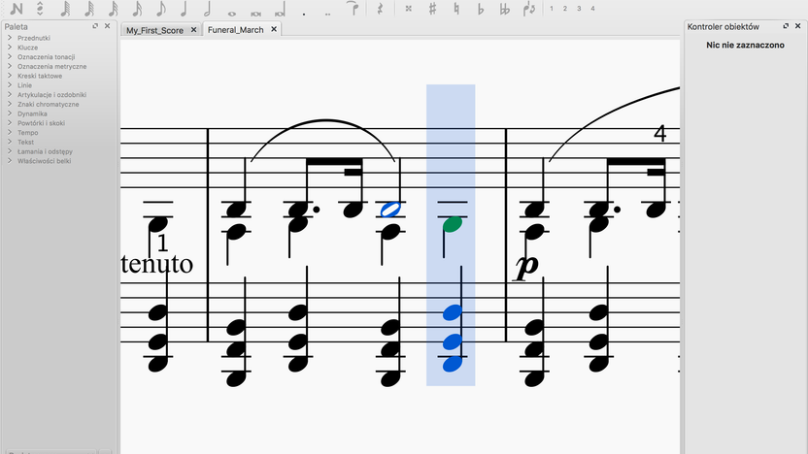
Task: Click the hollow blue notehead in treble staff
Action: pos(390,210)
